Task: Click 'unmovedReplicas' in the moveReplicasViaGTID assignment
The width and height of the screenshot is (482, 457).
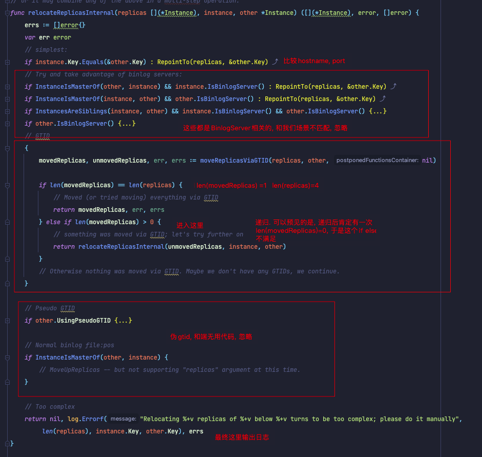Action: [119, 161]
